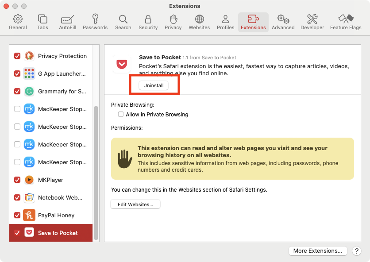The width and height of the screenshot is (370, 262).
Task: Disable the Privacy Protection extension checkbox
Action: click(17, 56)
